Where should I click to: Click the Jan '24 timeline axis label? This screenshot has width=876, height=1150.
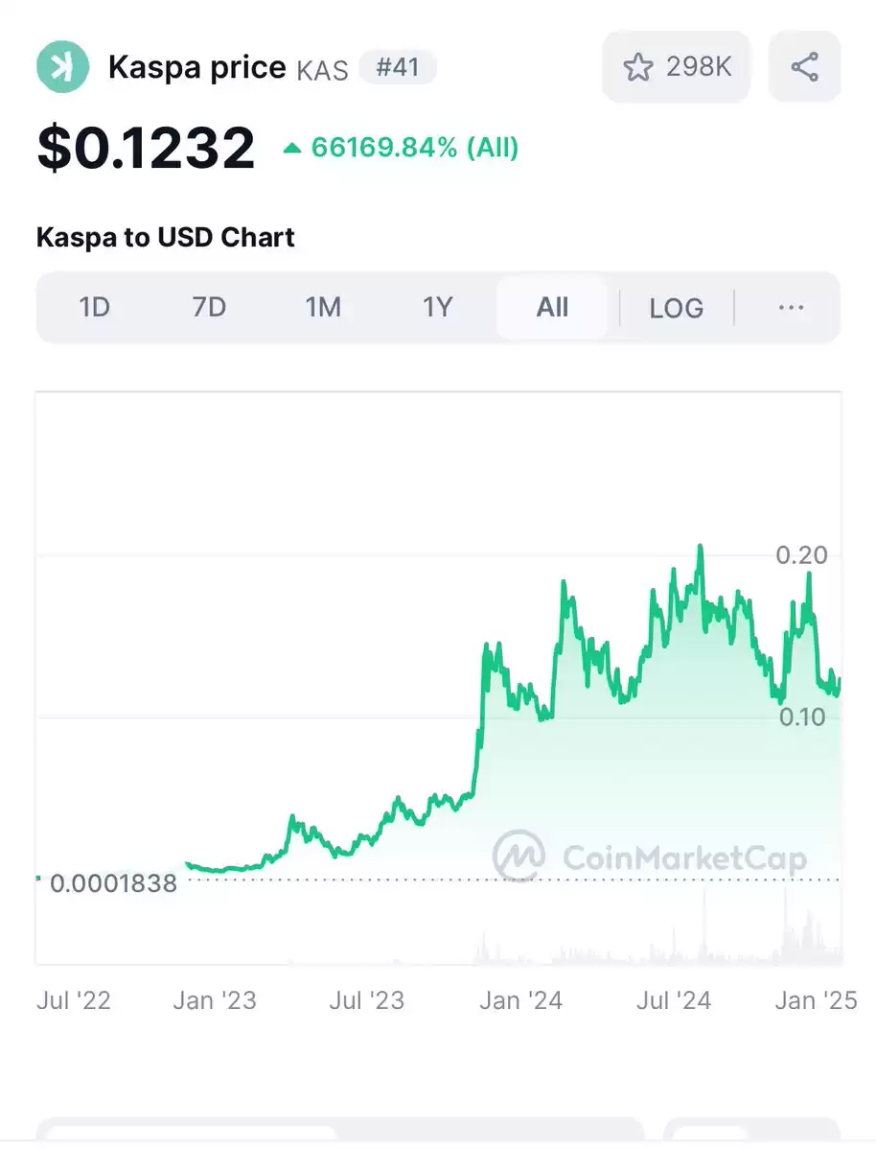click(x=520, y=999)
